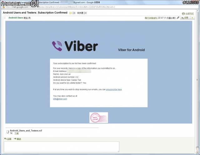Open the dropdown arrow next to Reply
Screen dimensions: 200x155
coord(192,18)
